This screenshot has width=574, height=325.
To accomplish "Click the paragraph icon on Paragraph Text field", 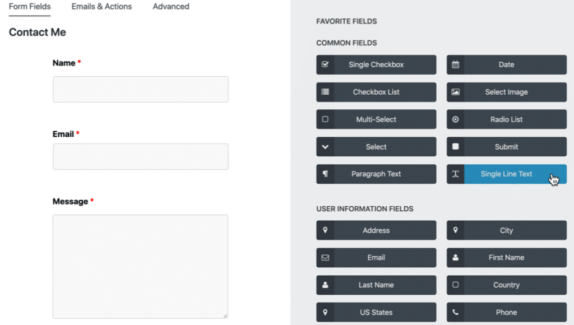I will pyautogui.click(x=325, y=174).
